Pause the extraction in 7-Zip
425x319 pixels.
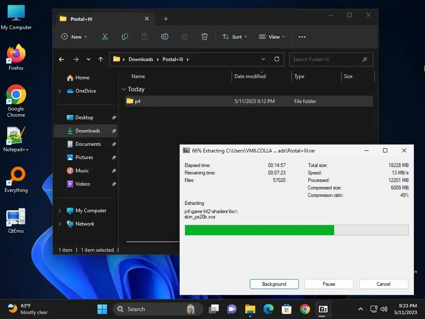click(329, 284)
